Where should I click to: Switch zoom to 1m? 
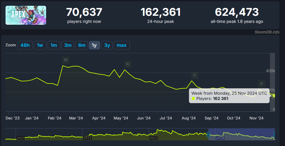pos(54,45)
